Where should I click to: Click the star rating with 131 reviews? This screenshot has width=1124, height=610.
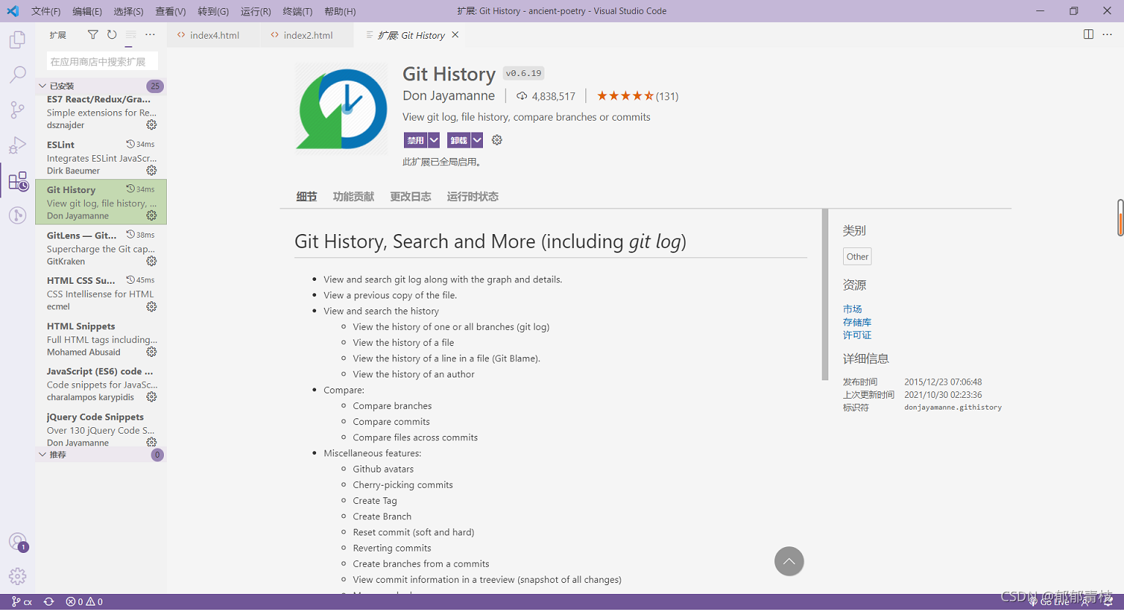[637, 96]
